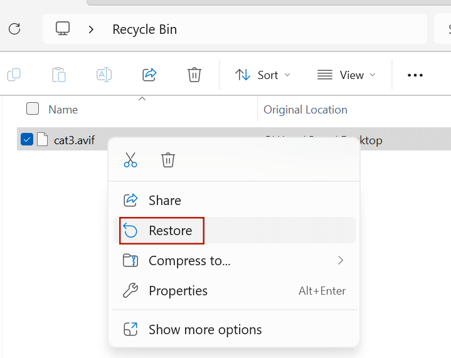451x358 pixels.
Task: Click the Recycle Bin breadcrumb
Action: click(144, 29)
